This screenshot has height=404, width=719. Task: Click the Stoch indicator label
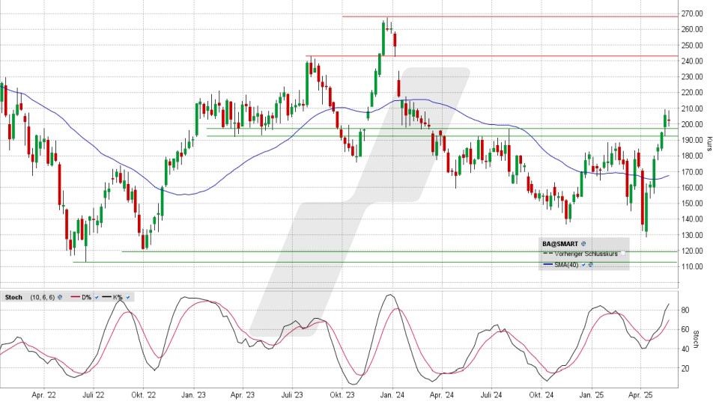(x=13, y=297)
